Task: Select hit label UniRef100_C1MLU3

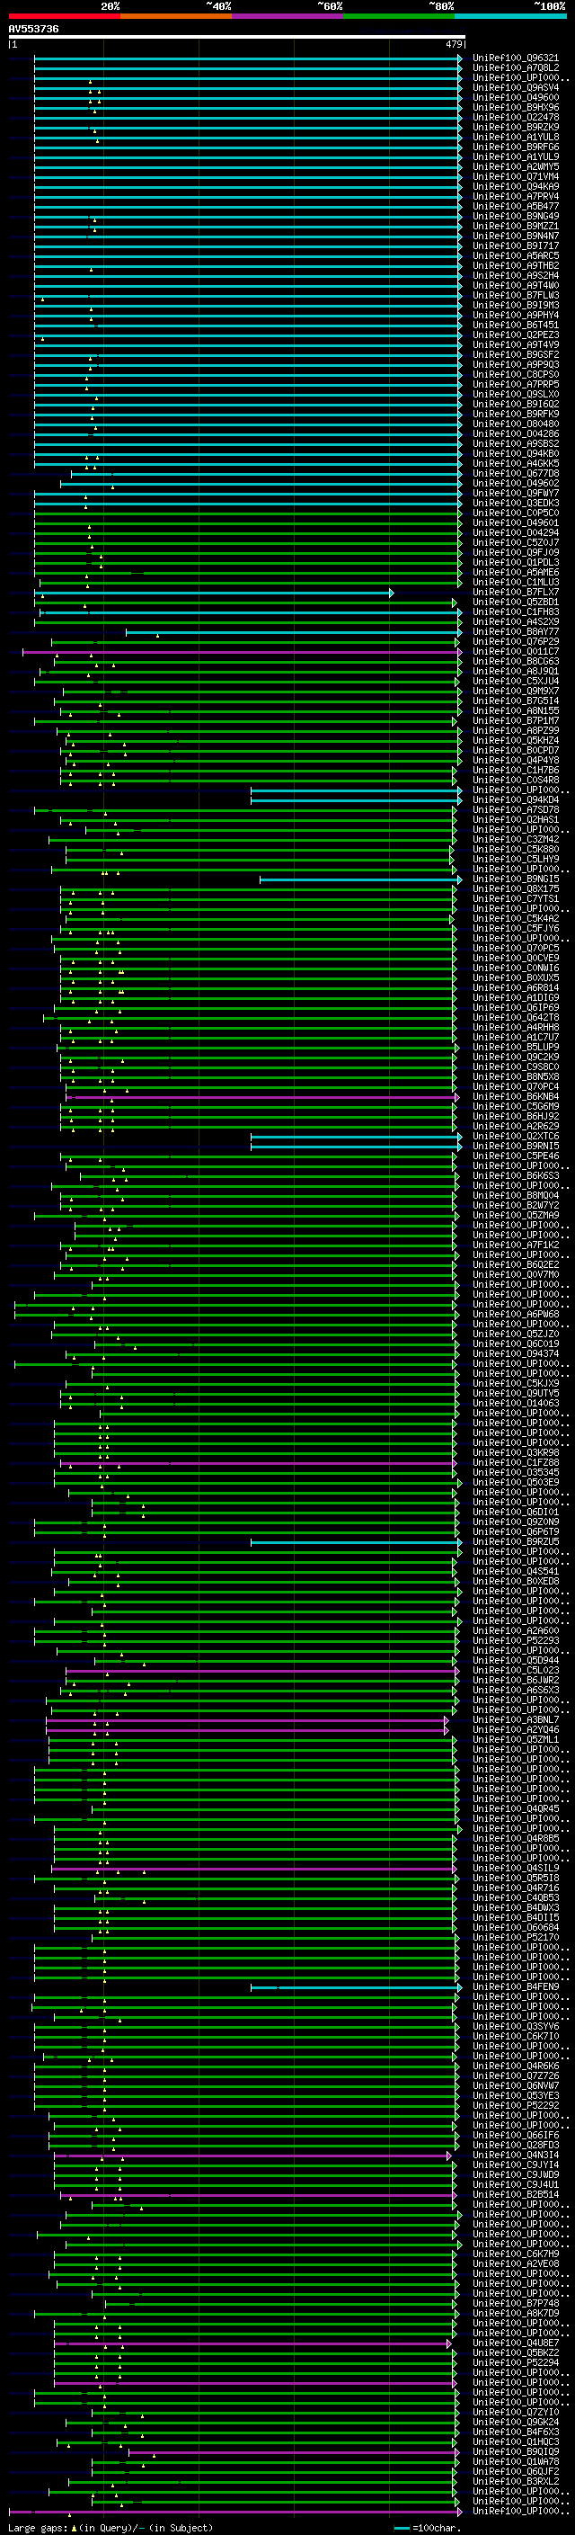Action: click(516, 582)
